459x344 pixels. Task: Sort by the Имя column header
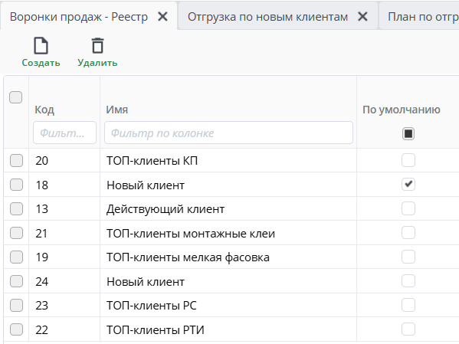[116, 110]
